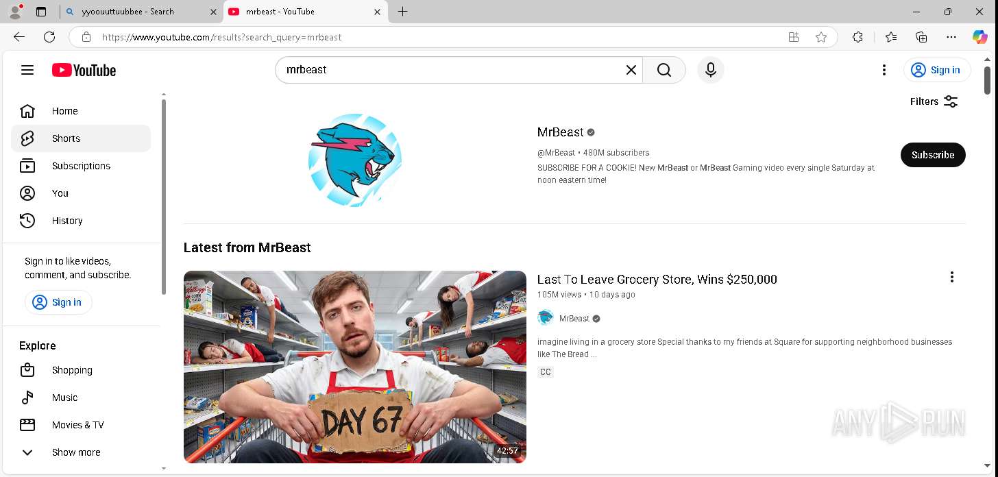Open three-dot menu for grocery store video
This screenshot has height=477, width=998.
pos(951,277)
